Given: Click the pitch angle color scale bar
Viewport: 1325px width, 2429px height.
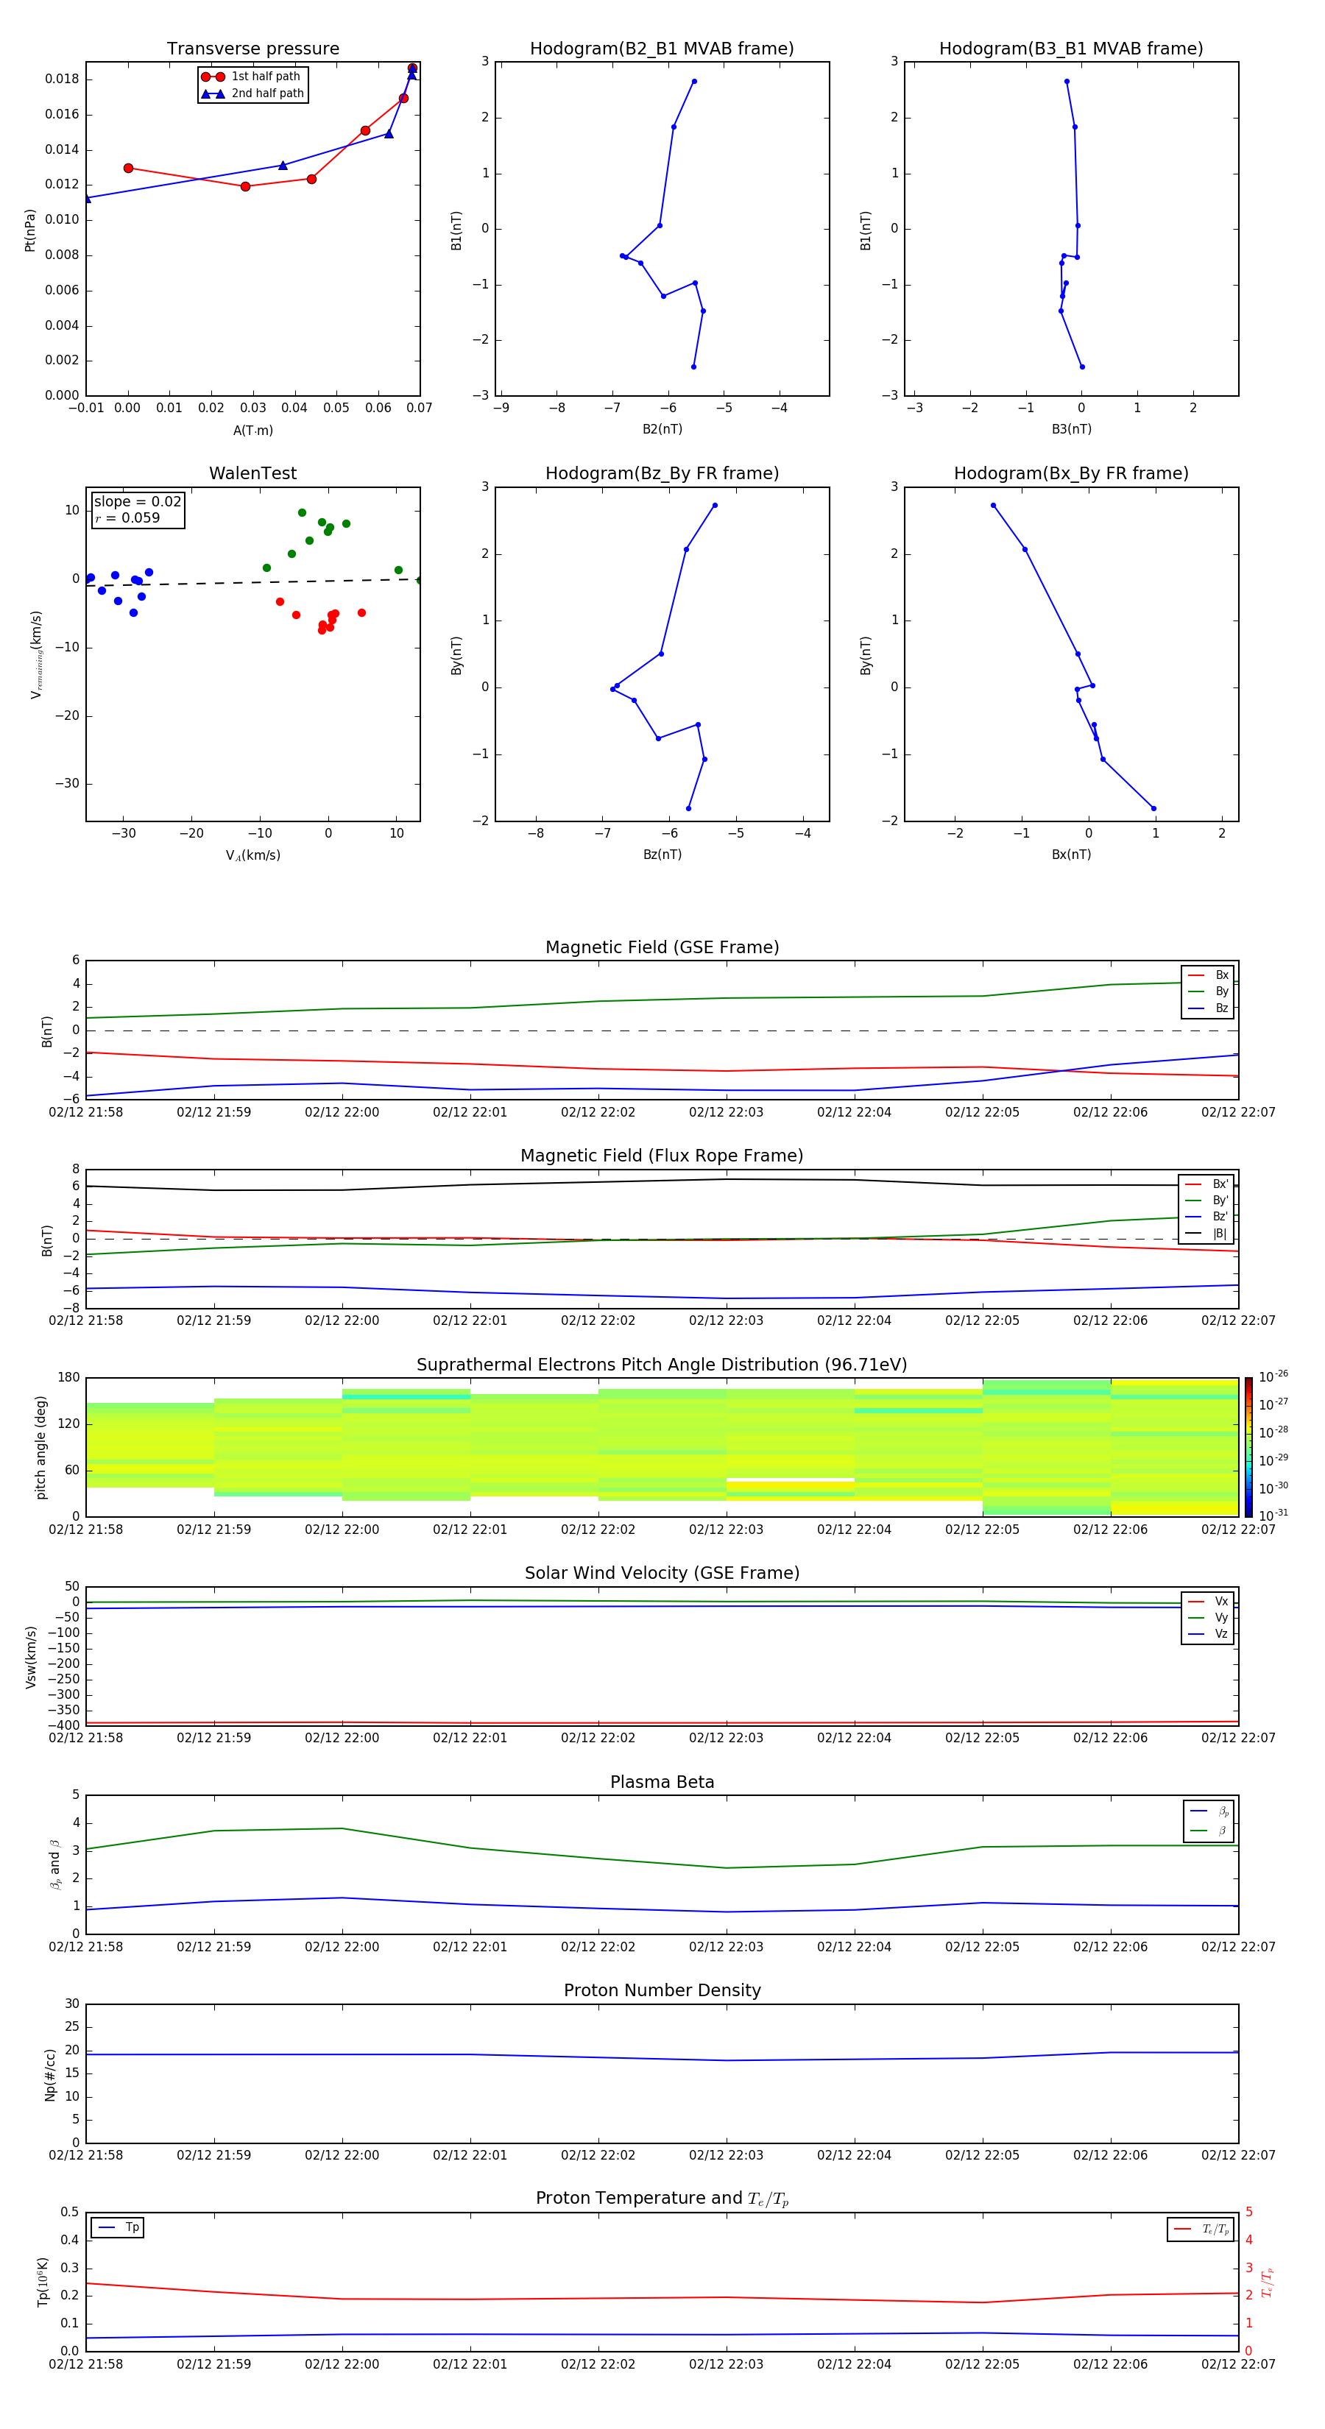Looking at the screenshot, I should tap(1248, 1447).
